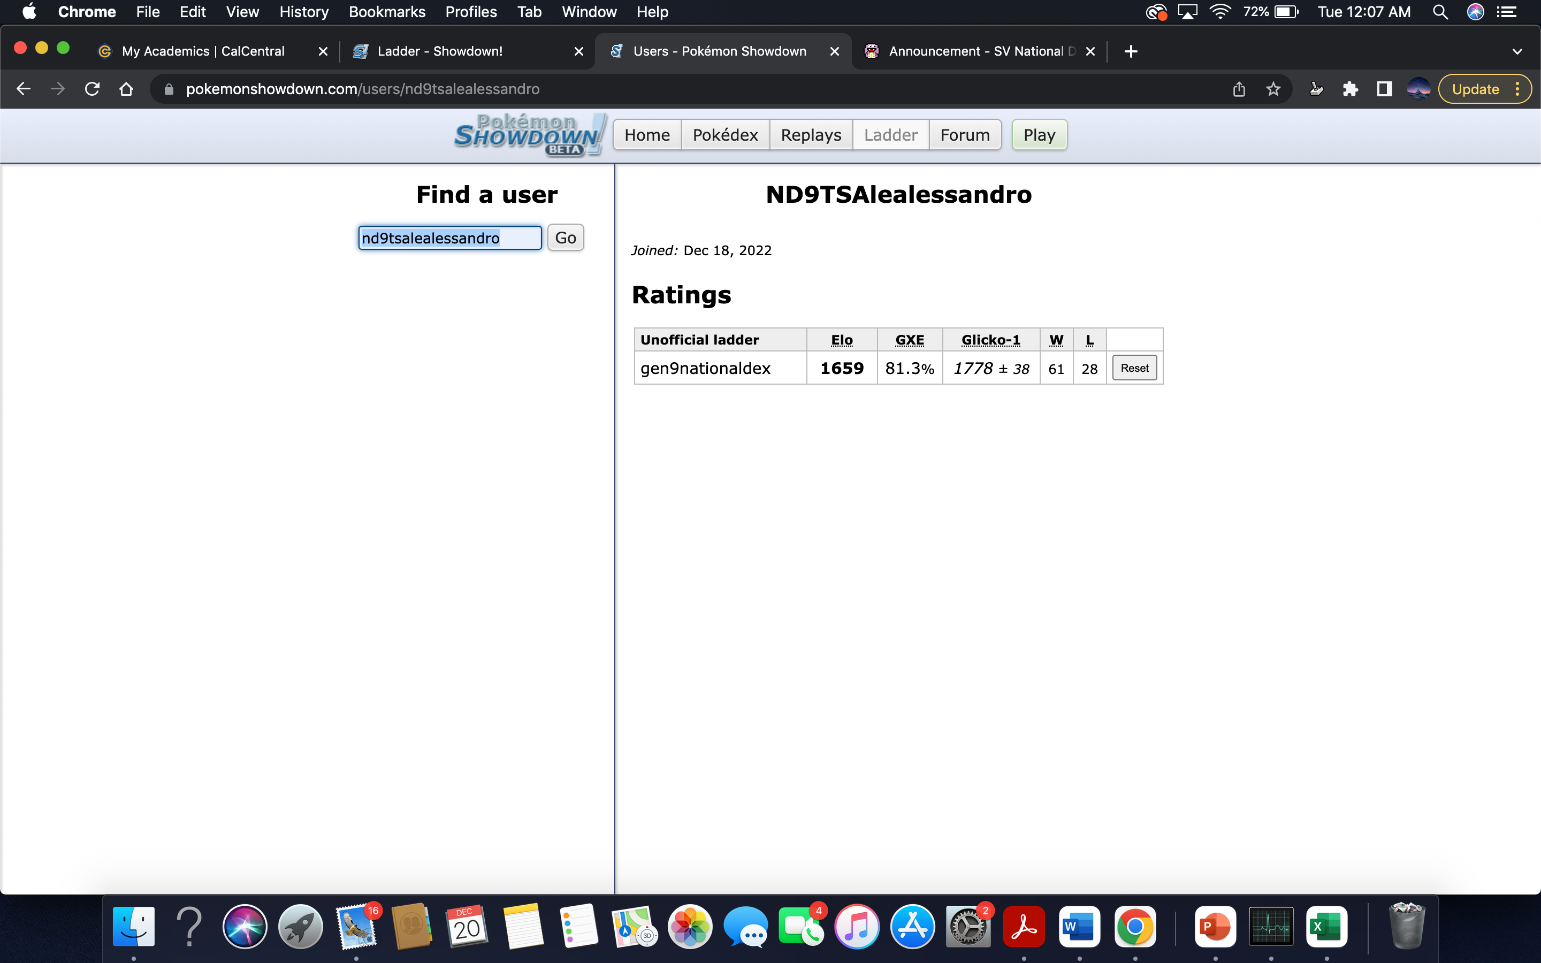Open the Chrome three-dot menu
1541x963 pixels.
pyautogui.click(x=1518, y=89)
